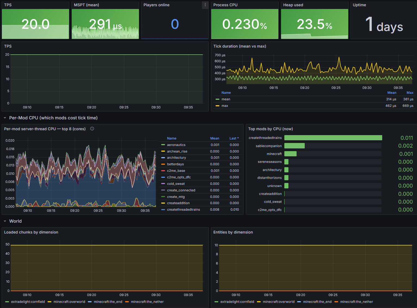Sort per-mod legend by Mean column
Viewport: 417px width, 308px height.
(x=215, y=138)
